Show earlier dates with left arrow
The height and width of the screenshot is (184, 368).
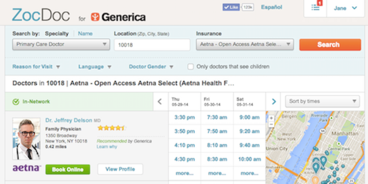click(159, 102)
